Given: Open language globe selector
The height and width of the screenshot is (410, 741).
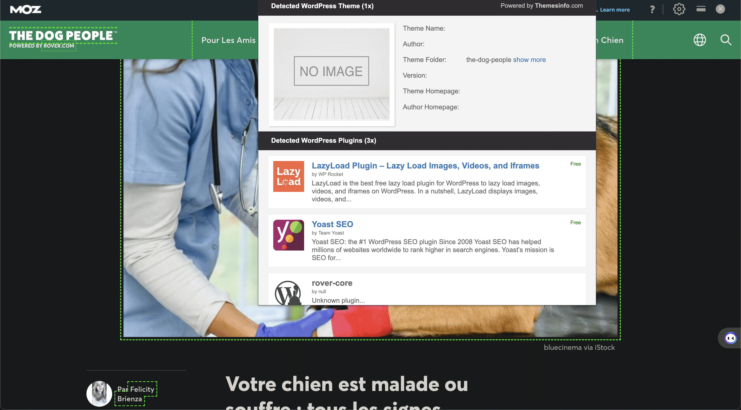Looking at the screenshot, I should [x=700, y=40].
